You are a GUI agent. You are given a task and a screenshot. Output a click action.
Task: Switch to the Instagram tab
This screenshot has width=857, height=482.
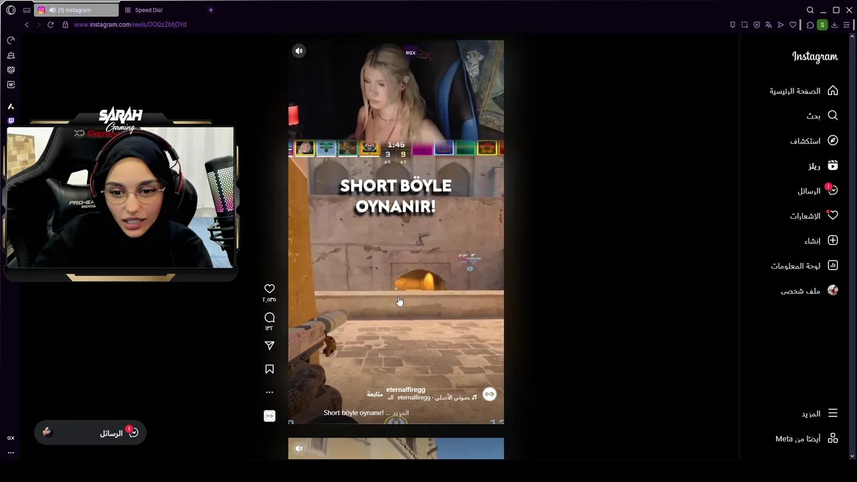(77, 10)
